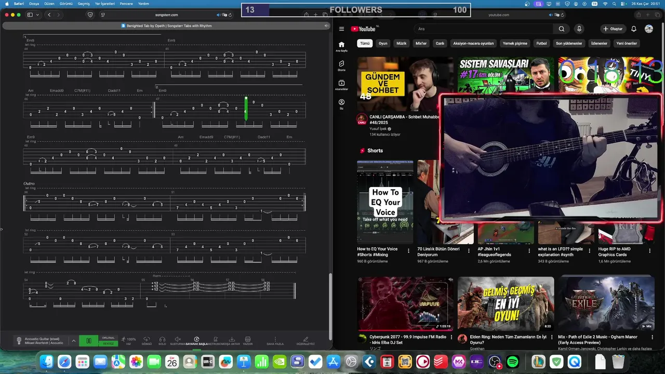Open options menu for How to EQ short
The image size is (665, 374).
click(408, 251)
